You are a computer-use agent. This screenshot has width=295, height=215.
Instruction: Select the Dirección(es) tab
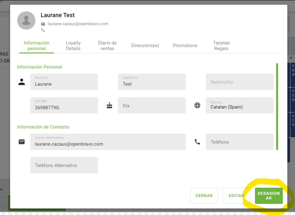[x=145, y=45]
